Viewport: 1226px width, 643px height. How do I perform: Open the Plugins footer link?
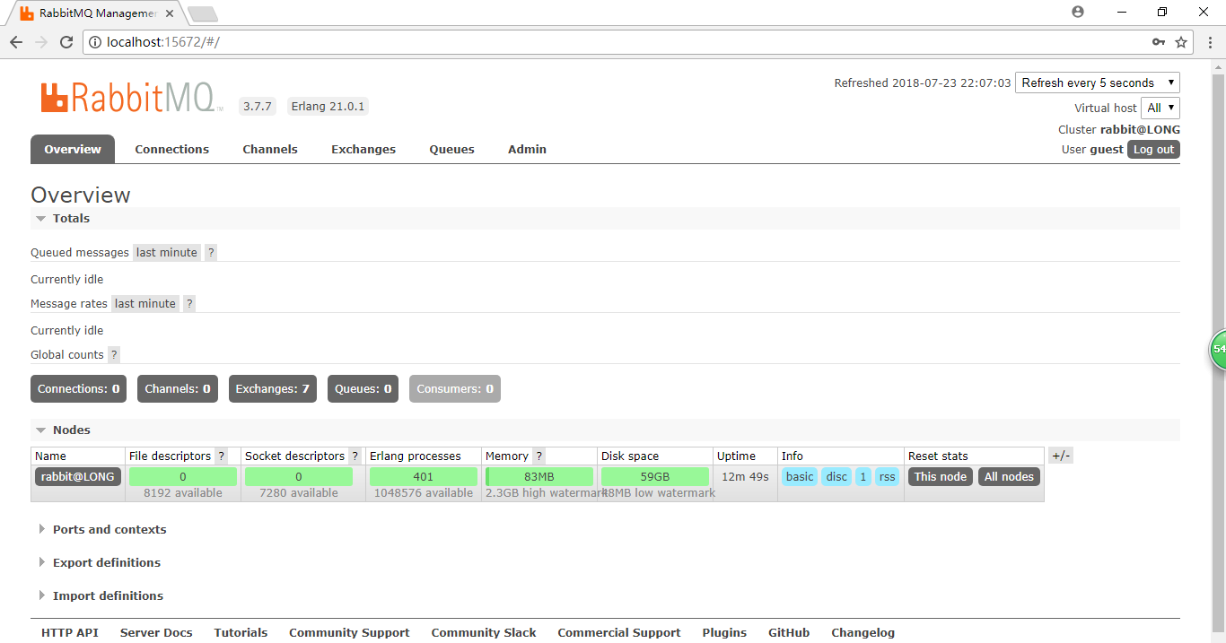tap(724, 633)
